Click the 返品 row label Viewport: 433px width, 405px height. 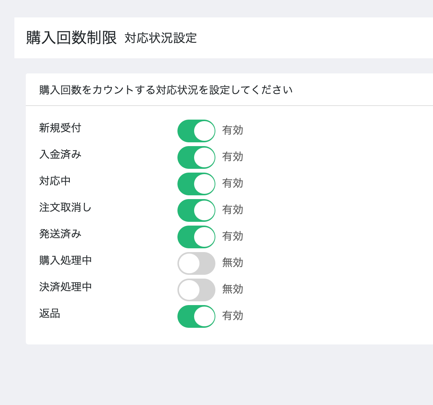[x=50, y=313]
